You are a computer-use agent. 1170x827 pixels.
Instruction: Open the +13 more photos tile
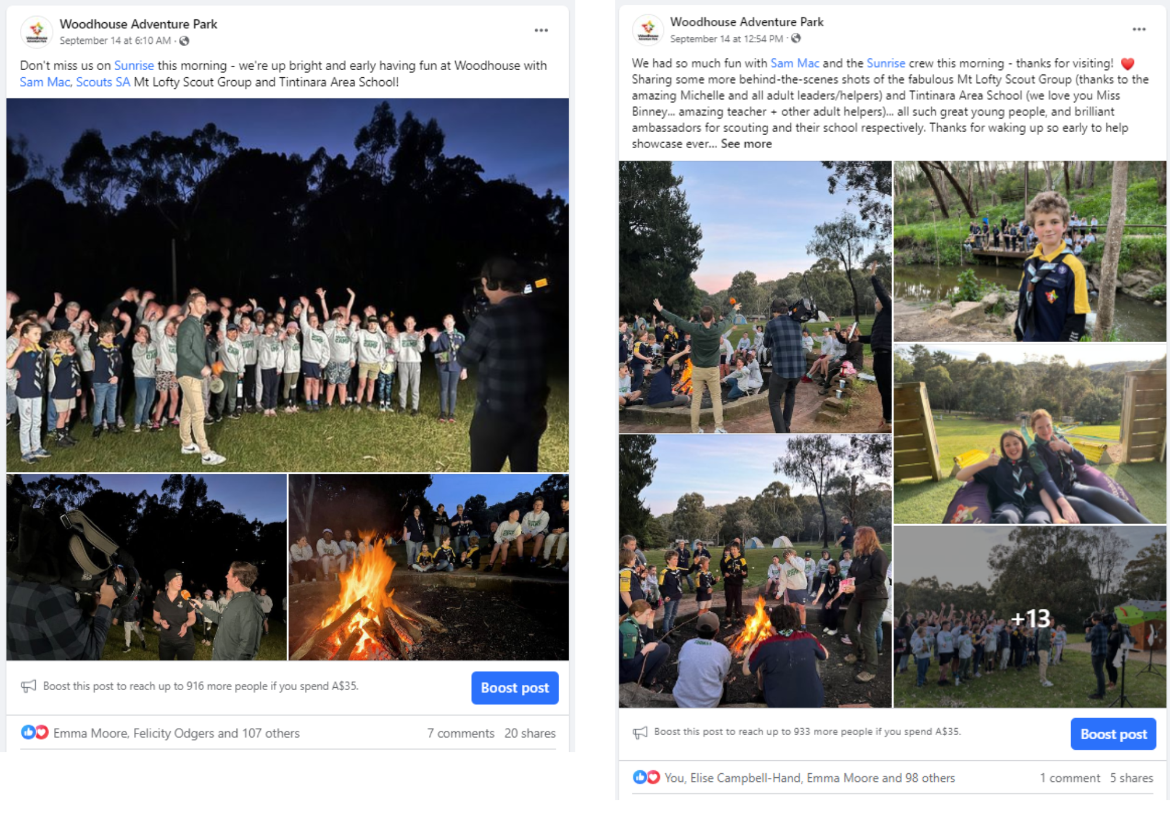(1030, 617)
